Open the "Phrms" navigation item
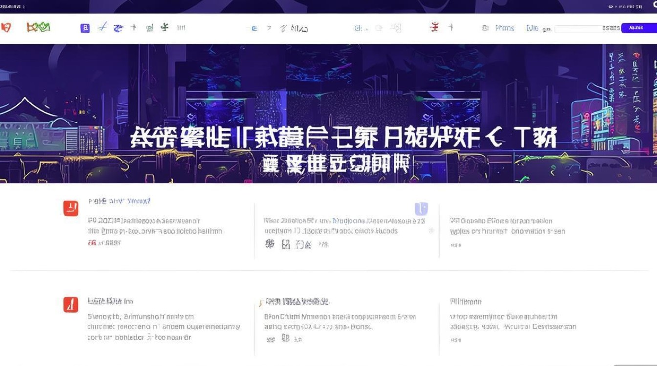This screenshot has width=657, height=366. click(x=504, y=28)
